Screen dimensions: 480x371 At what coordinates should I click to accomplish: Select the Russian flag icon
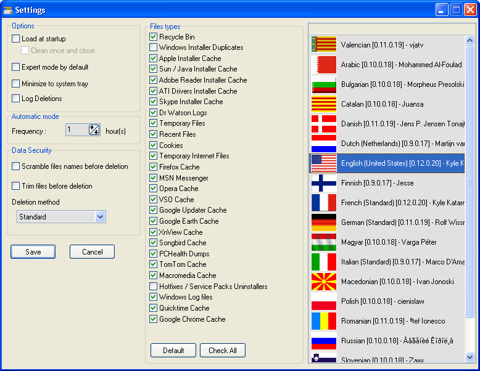click(323, 341)
